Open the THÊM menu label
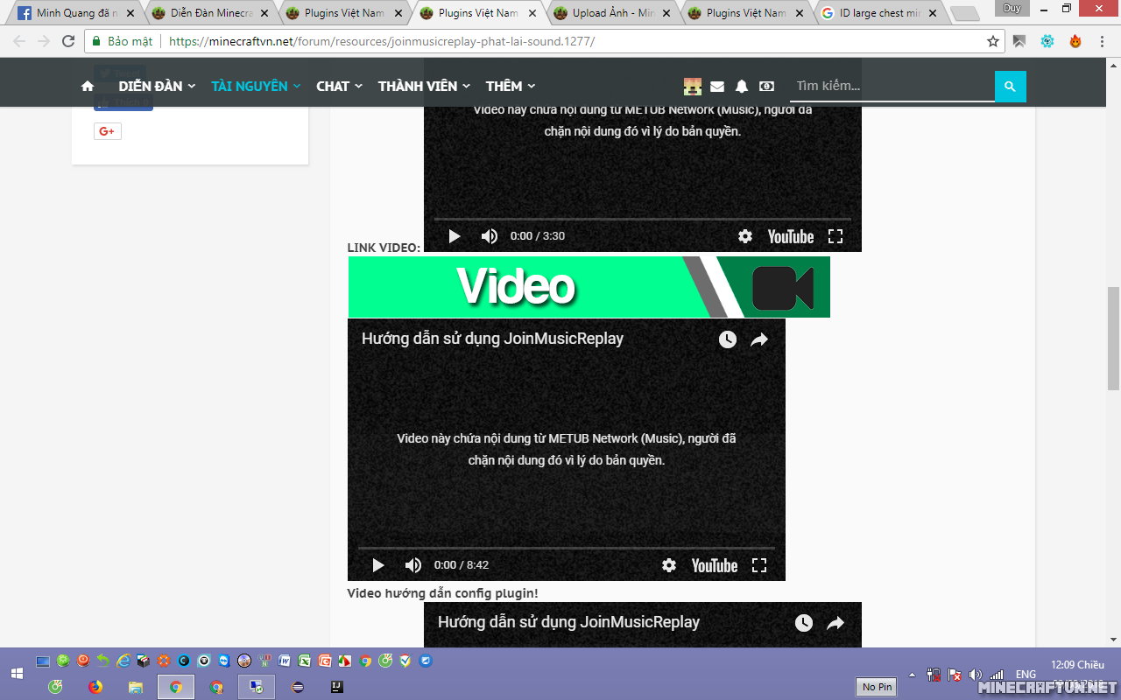The image size is (1121, 700). coord(504,86)
